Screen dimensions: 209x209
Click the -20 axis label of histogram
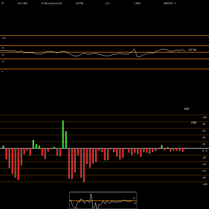point(204,158)
